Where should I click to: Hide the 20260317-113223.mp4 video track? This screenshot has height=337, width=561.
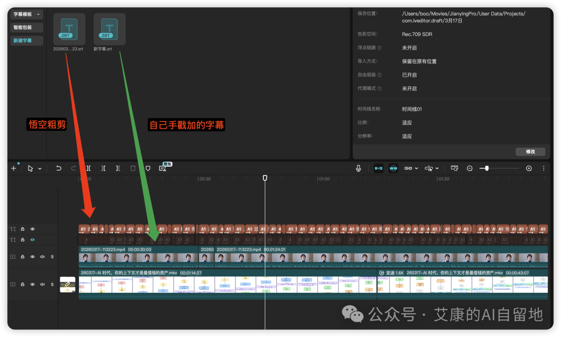tap(33, 257)
